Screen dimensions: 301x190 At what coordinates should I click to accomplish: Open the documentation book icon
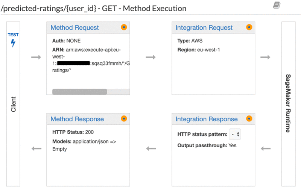click(x=277, y=5)
